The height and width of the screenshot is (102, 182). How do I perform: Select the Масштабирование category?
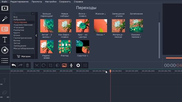pyautogui.click(x=24, y=48)
